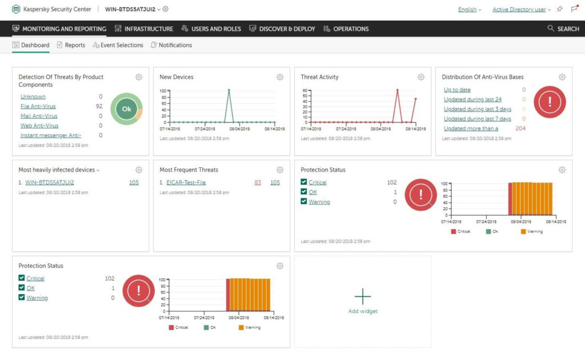585x353 pixels.
Task: Click the Operations section icon
Action: (x=326, y=29)
